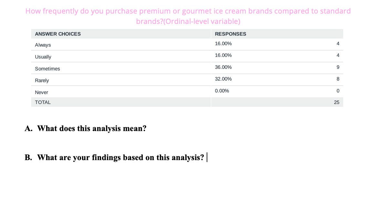Click the 16.00% value in Usually row
The image size is (372, 215).
coord(223,55)
